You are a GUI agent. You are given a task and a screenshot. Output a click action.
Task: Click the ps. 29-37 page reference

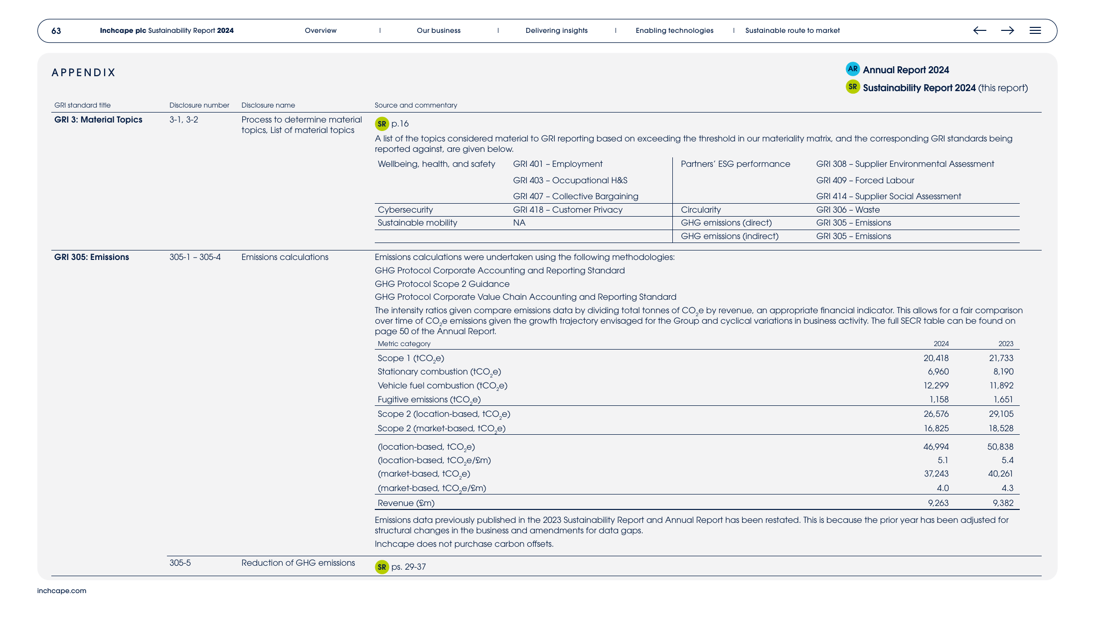408,567
